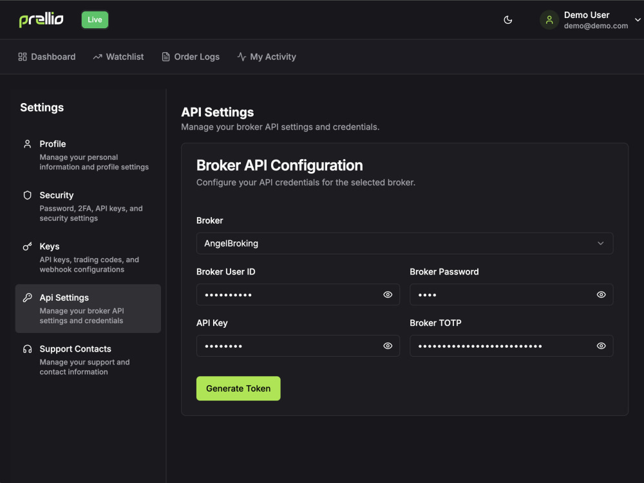The width and height of the screenshot is (644, 483).
Task: Click the Security shield icon
Action: click(x=27, y=195)
